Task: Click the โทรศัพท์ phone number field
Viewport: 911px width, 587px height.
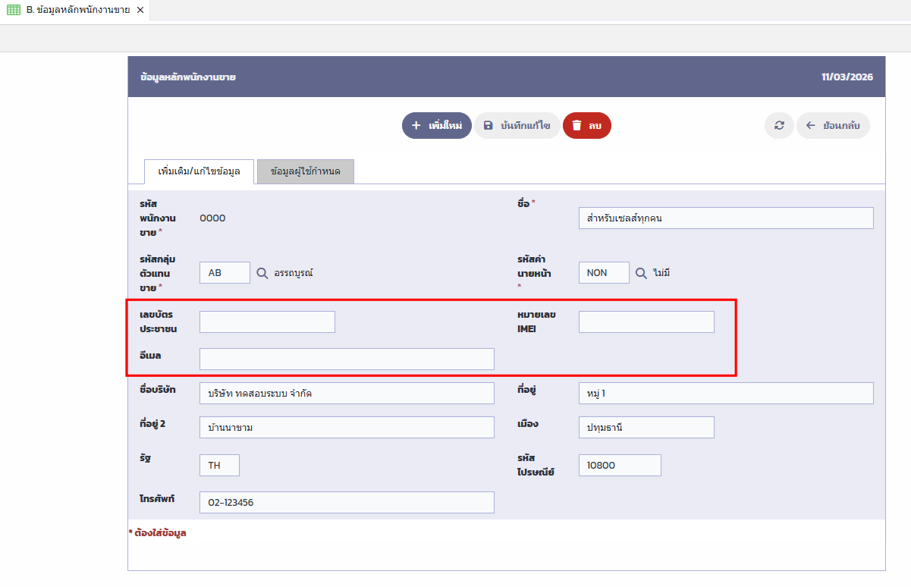Action: pos(347,503)
